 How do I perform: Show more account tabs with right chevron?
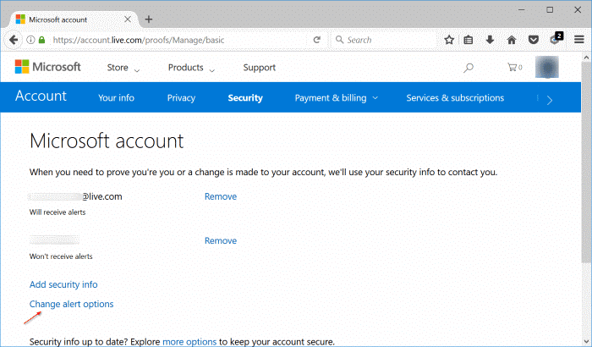point(550,100)
